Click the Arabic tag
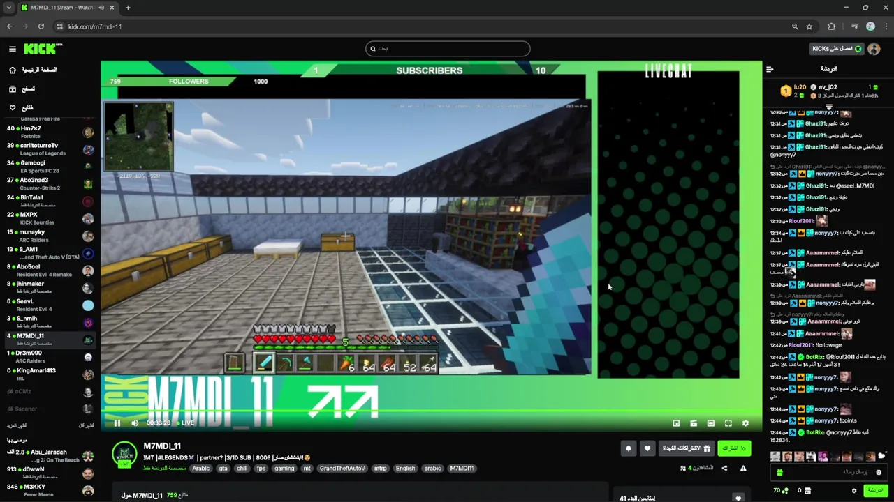Viewport: 894px width, 502px height. [x=201, y=469]
